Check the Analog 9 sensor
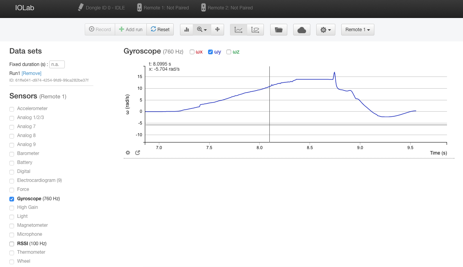The width and height of the screenshot is (463, 267). pyautogui.click(x=12, y=145)
